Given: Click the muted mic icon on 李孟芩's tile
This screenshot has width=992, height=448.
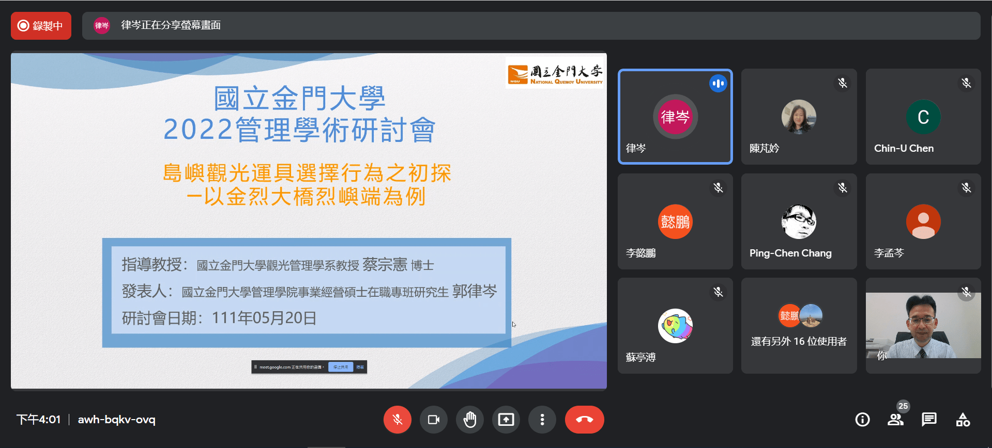Looking at the screenshot, I should coord(967,188).
